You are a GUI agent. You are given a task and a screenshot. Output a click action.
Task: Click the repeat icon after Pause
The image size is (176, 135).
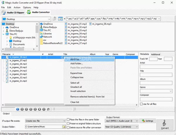coord(48,109)
